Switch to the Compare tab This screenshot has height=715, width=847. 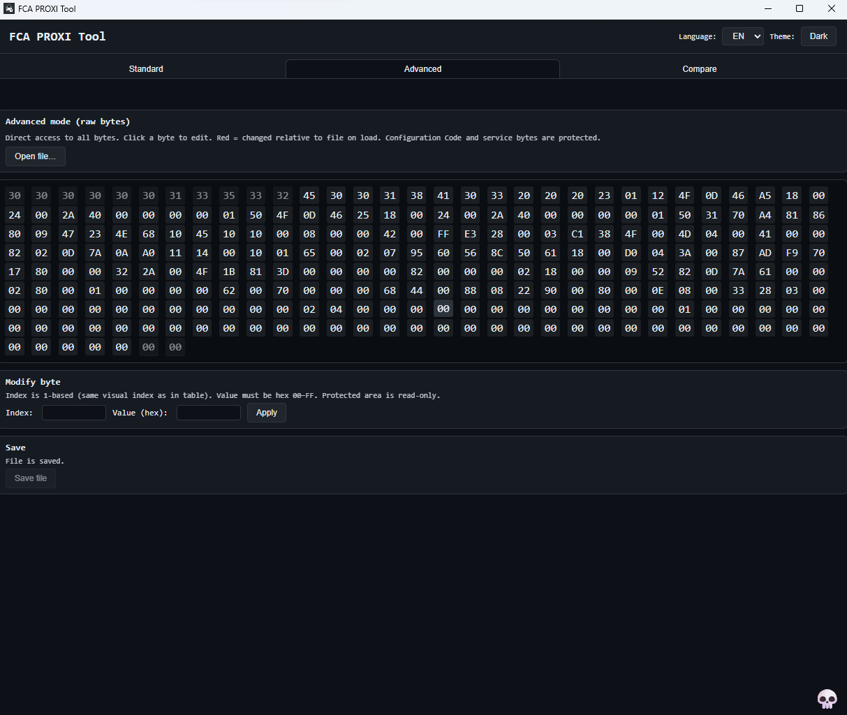[x=699, y=69]
